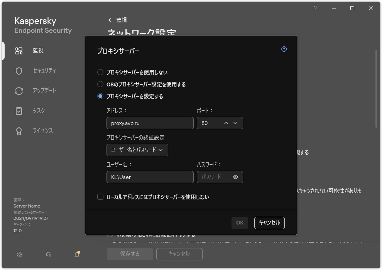Switch to the セキュリティ section
This screenshot has height=270, width=382.
19,71
